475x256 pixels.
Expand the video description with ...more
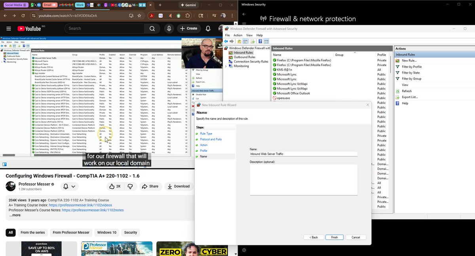click(15, 215)
